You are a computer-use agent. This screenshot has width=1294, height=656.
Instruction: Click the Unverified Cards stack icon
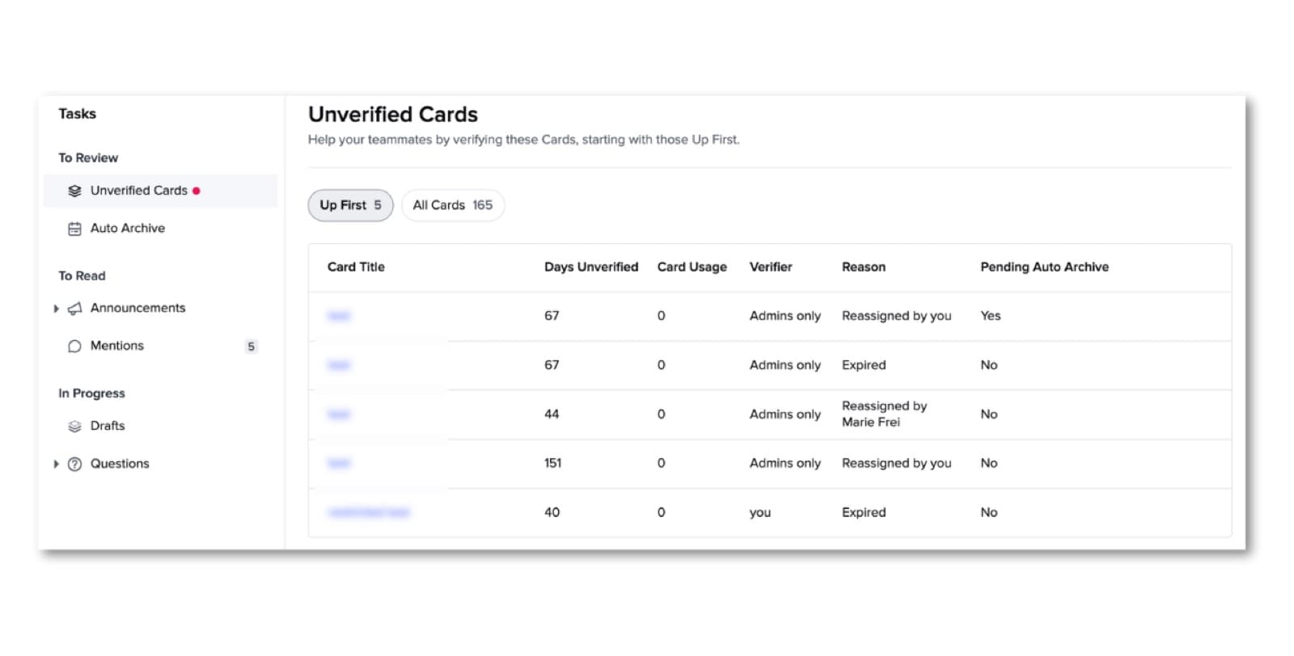click(x=74, y=191)
